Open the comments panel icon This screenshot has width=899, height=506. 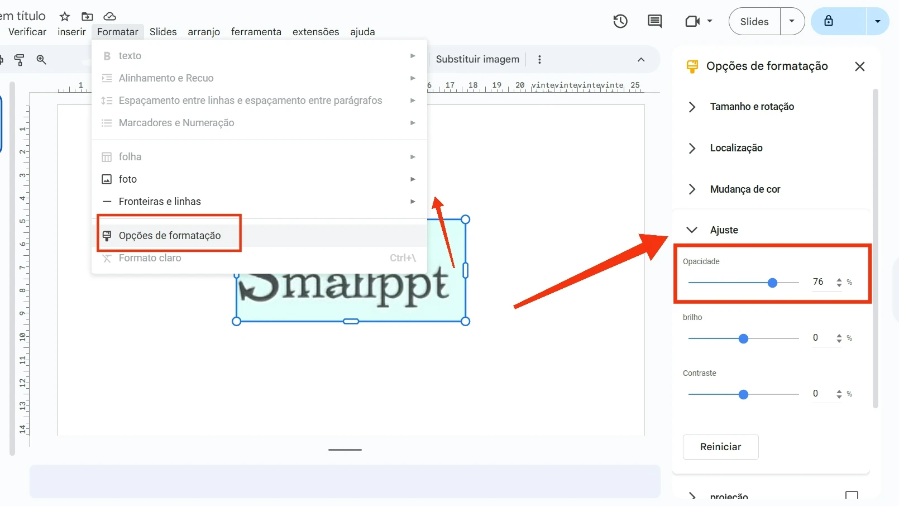[654, 21]
